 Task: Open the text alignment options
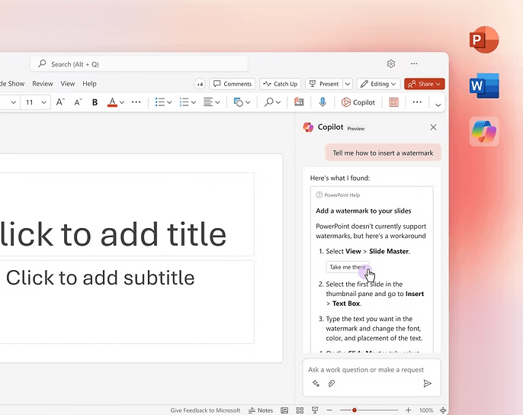[211, 102]
